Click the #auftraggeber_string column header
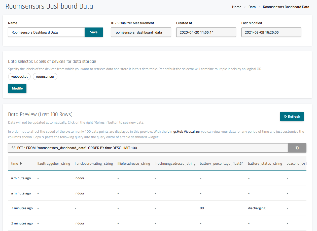Image resolution: width=317 pixels, height=231 pixels. pos(53,163)
